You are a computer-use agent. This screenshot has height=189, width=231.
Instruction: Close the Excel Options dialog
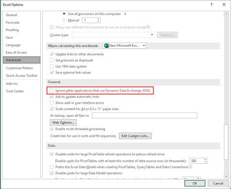[x=224, y=4]
